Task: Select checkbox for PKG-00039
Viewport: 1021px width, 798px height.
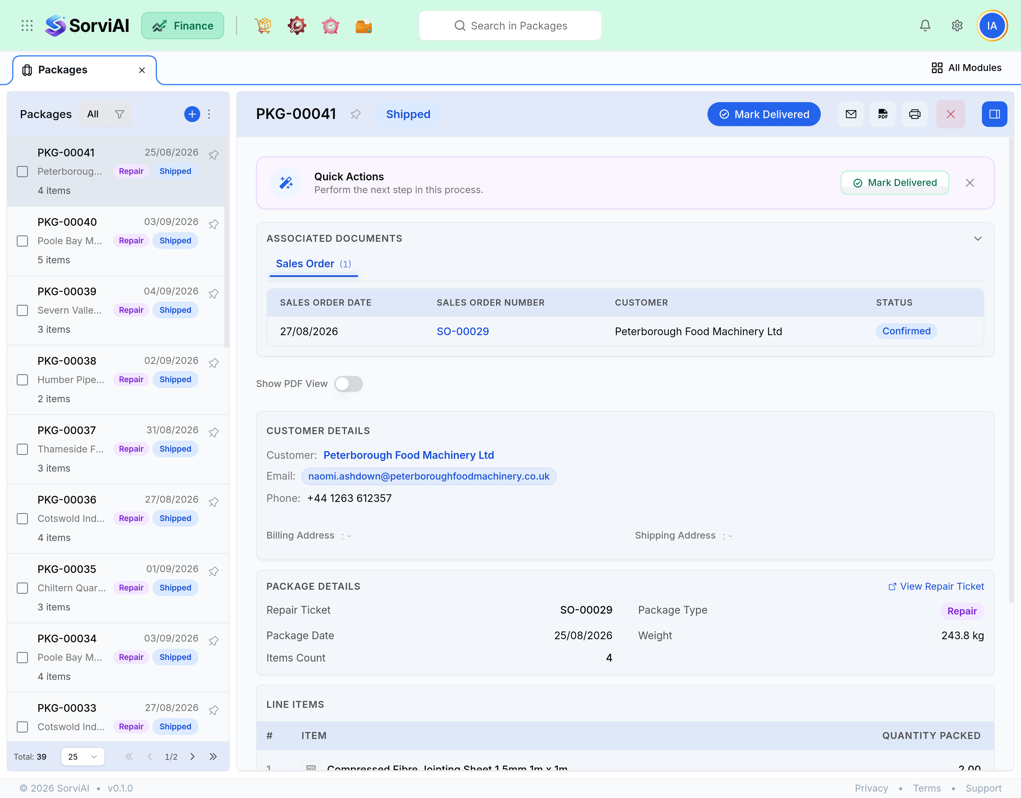Action: [x=22, y=311]
